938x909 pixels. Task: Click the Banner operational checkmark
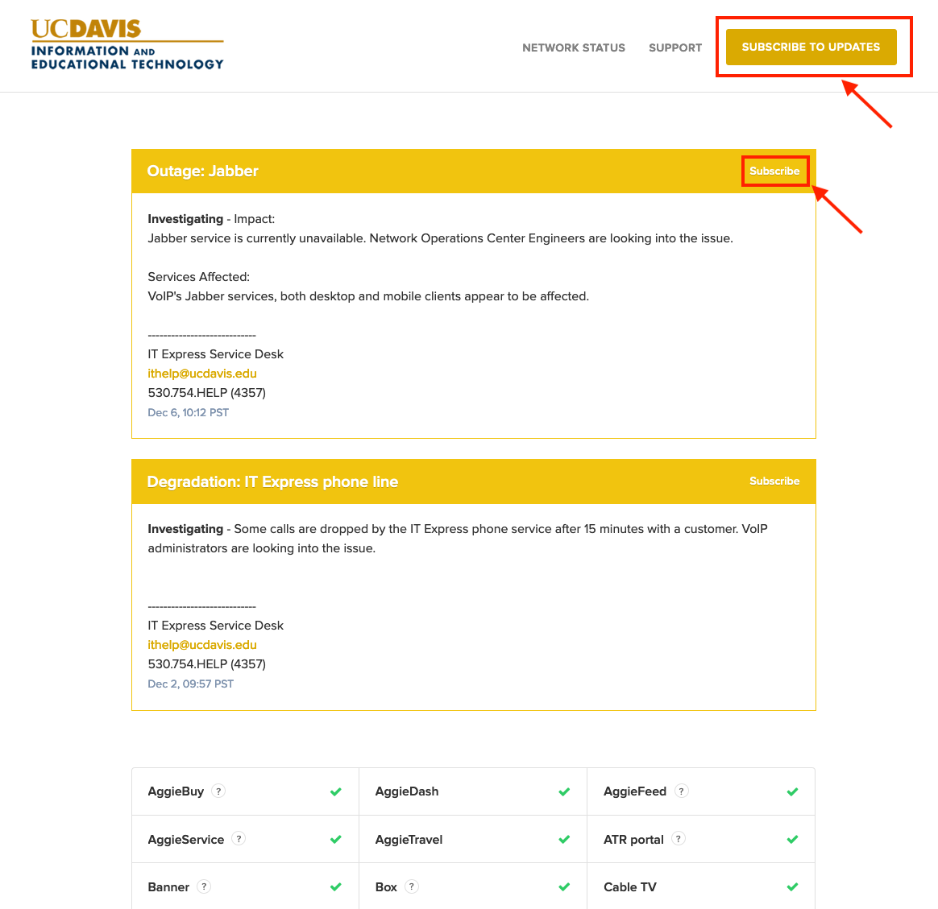click(335, 887)
